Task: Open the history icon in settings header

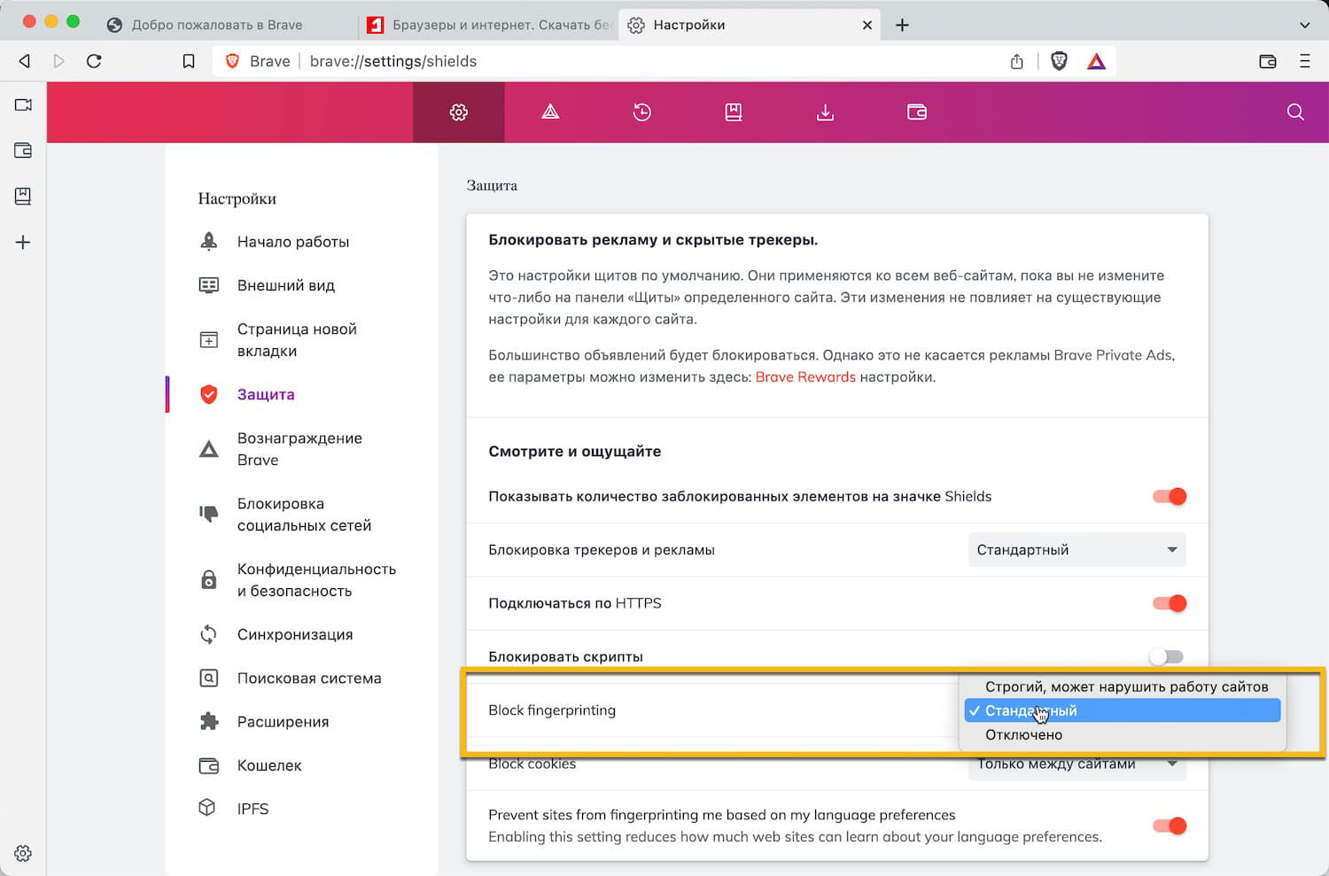Action: point(642,112)
